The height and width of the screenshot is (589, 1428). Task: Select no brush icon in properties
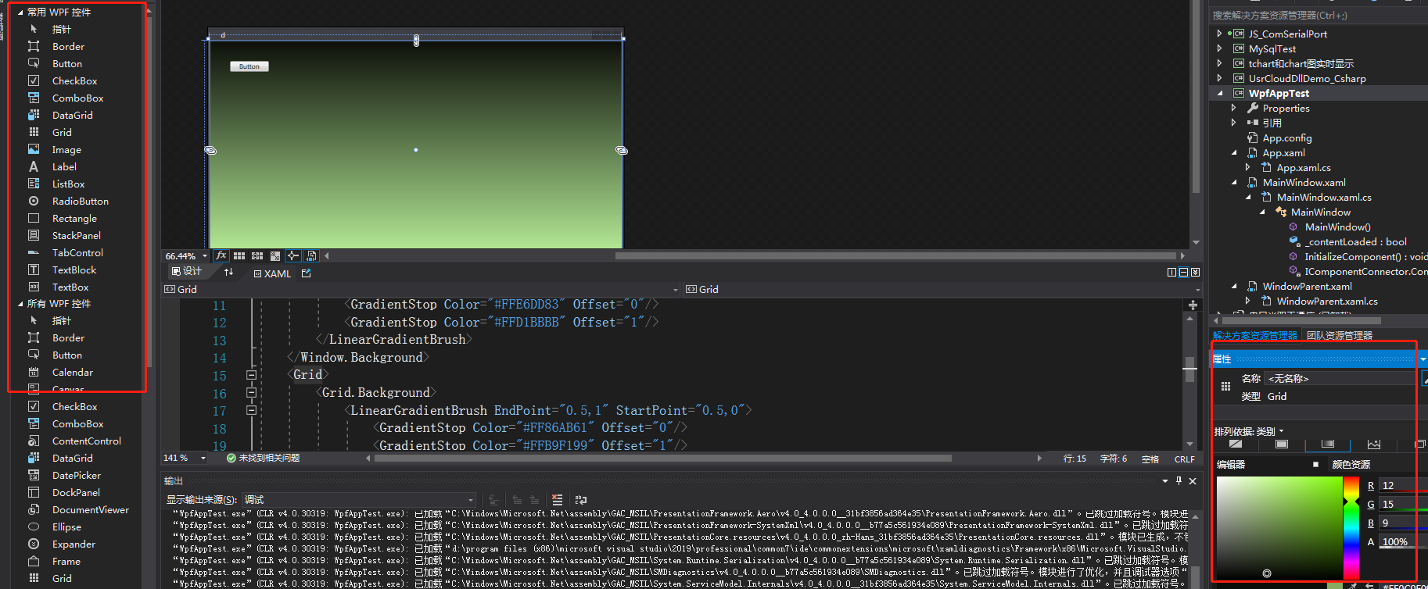coord(1236,444)
